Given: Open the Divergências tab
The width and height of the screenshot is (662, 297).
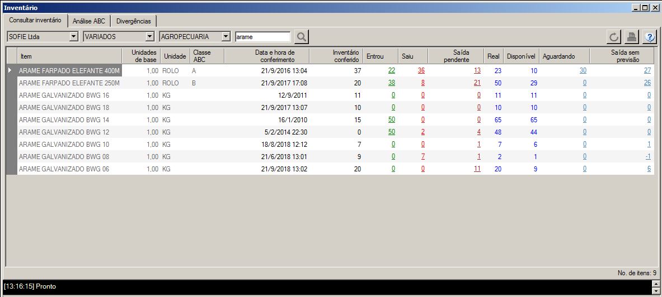Looking at the screenshot, I should point(133,21).
